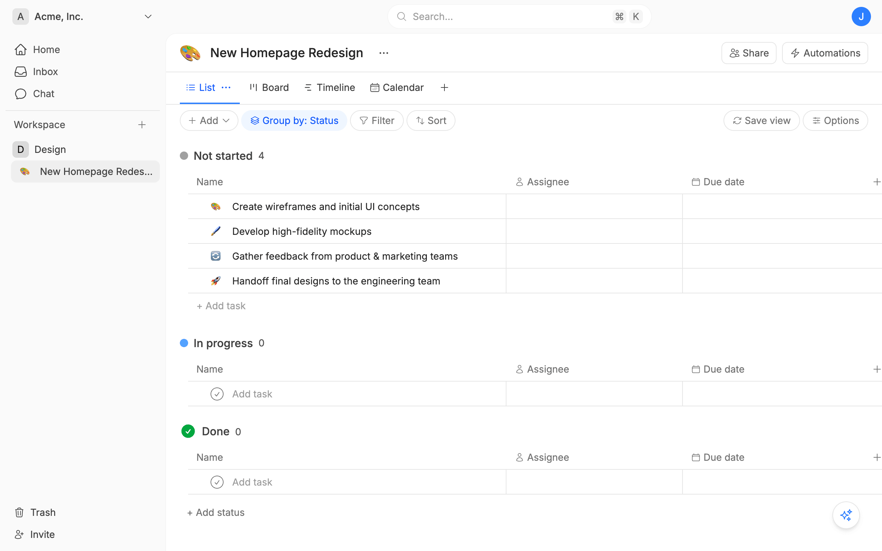Set assignee for Create wireframes task
This screenshot has width=882, height=551.
pos(594,207)
